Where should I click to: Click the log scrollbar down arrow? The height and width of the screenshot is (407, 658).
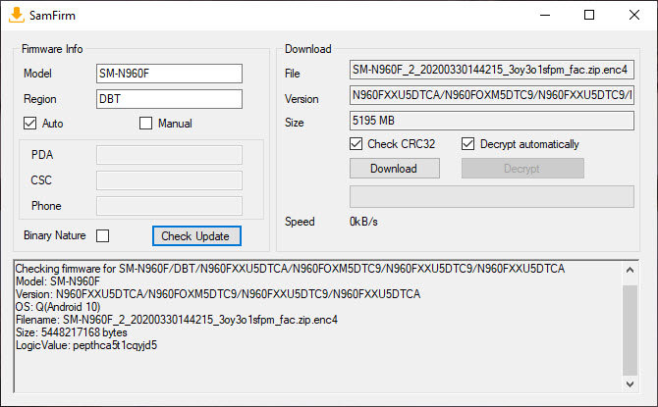pyautogui.click(x=630, y=383)
